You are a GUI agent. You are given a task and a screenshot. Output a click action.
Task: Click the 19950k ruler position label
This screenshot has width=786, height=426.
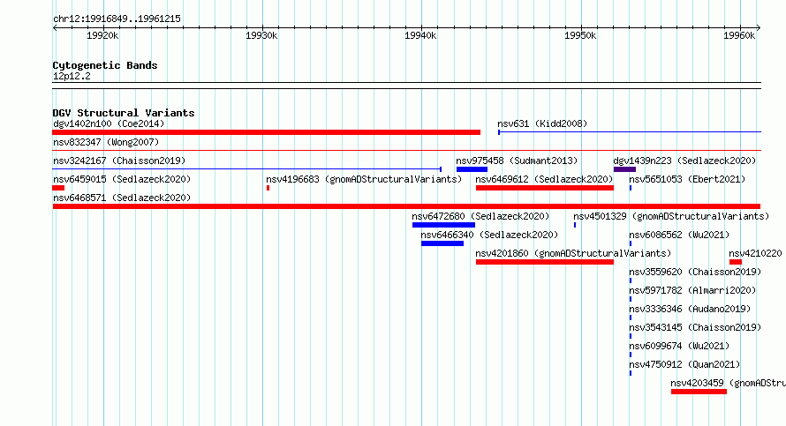click(580, 35)
